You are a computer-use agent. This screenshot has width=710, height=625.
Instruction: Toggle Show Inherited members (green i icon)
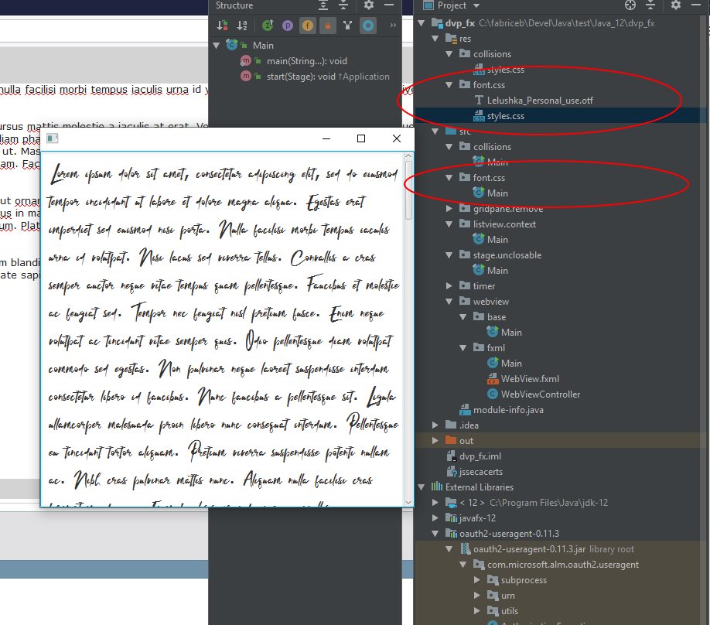point(268,26)
